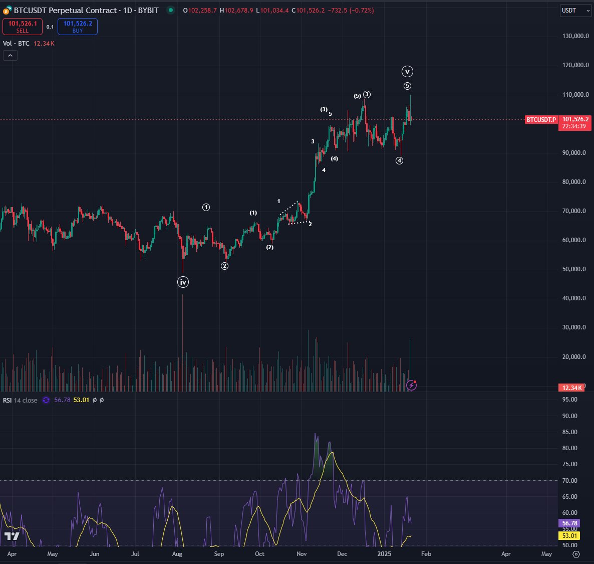Viewport: 594px width, 564px height.
Task: Click the 2025 time axis label
Action: pos(384,554)
